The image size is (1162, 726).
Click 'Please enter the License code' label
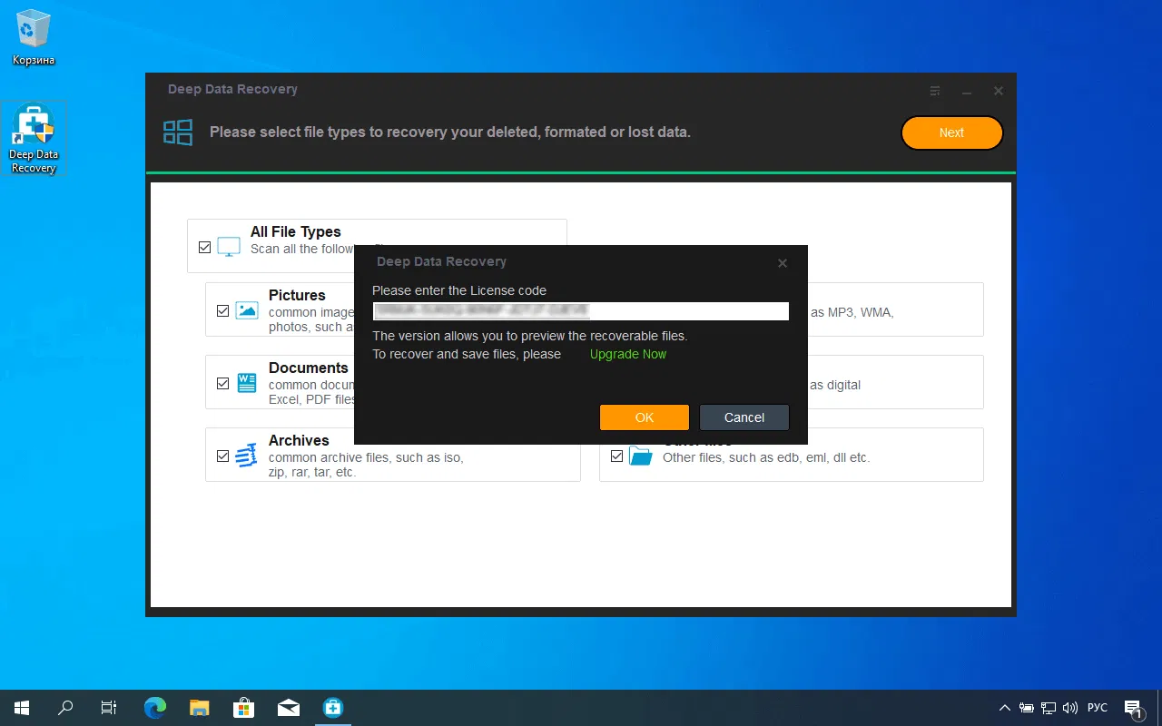coord(459,290)
